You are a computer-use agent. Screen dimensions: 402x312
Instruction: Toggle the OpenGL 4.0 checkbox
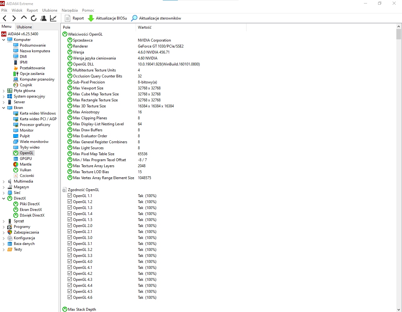70,261
